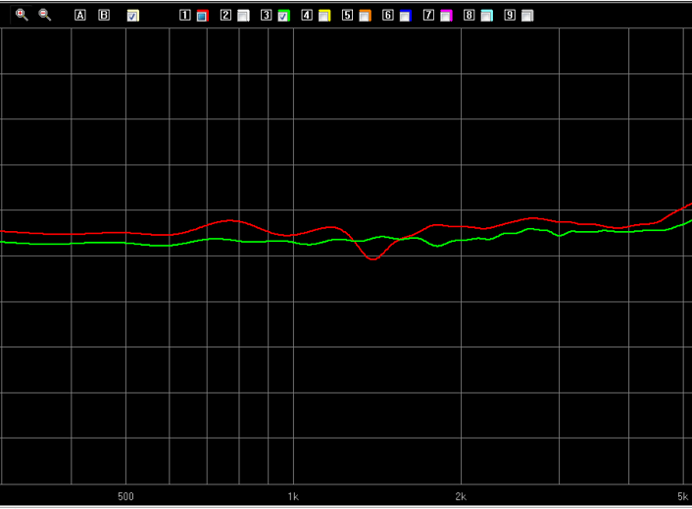Toggle the magenta curve 7 checkbox
This screenshot has width=692, height=509.
pos(446,16)
